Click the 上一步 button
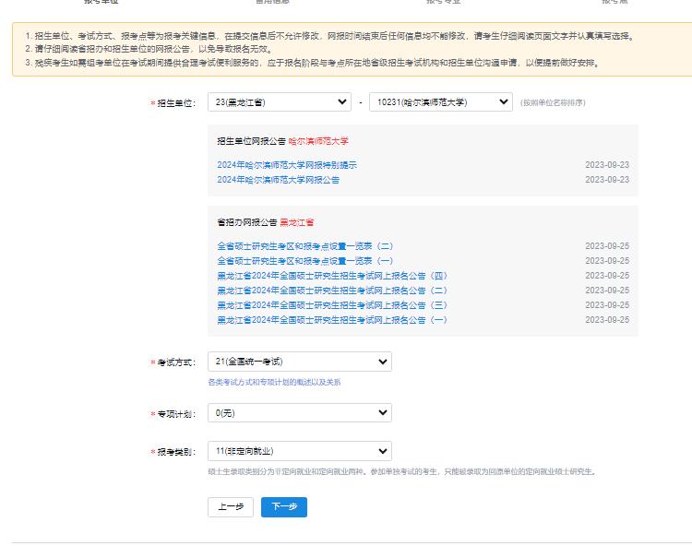The image size is (692, 546). pyautogui.click(x=231, y=507)
